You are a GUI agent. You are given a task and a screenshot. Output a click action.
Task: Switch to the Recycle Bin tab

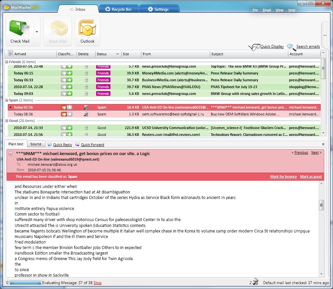click(x=118, y=9)
